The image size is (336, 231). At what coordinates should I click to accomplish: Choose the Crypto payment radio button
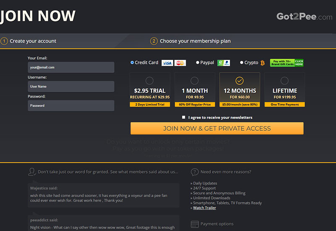click(x=241, y=62)
